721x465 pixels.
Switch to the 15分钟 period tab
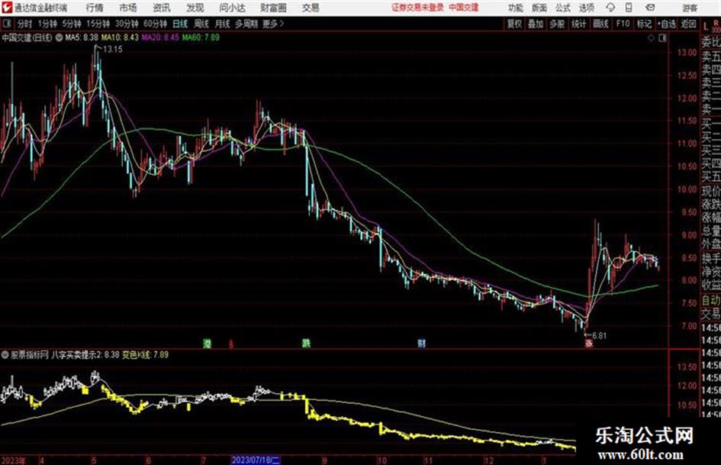98,24
